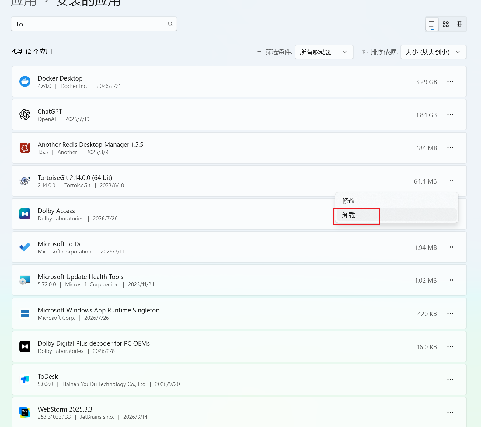Image resolution: width=481 pixels, height=427 pixels.
Task: Click the 3.29 GB size value
Action: (x=426, y=82)
